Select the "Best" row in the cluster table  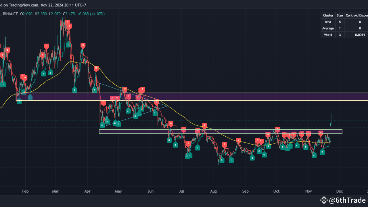[x=328, y=22]
